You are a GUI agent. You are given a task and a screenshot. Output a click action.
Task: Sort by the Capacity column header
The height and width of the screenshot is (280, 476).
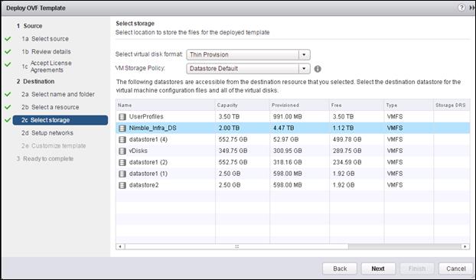[243, 105]
